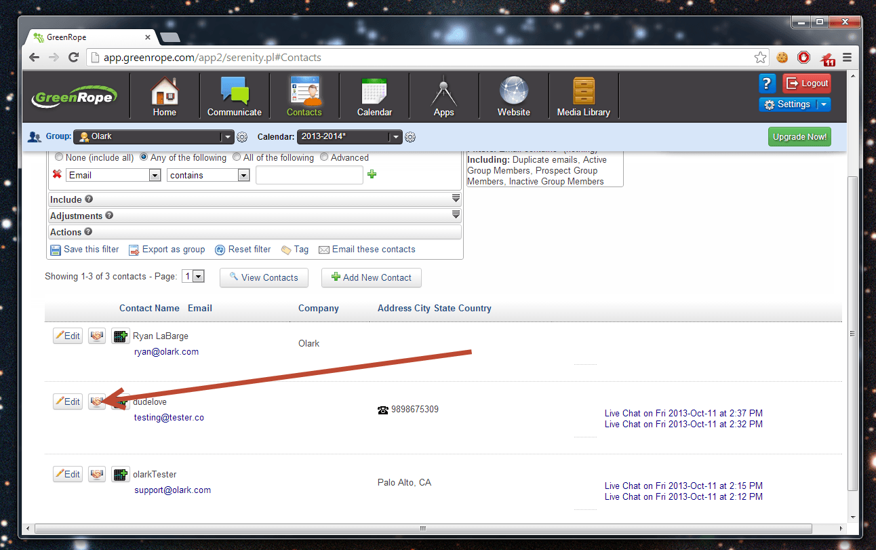Open the "contains" condition dropdown
The width and height of the screenshot is (876, 550).
coord(208,175)
